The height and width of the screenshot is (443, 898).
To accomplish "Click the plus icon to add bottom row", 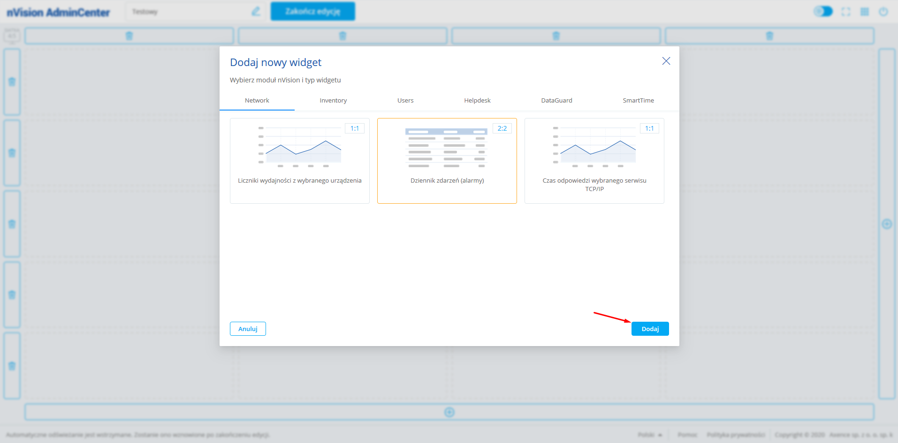I will [449, 412].
